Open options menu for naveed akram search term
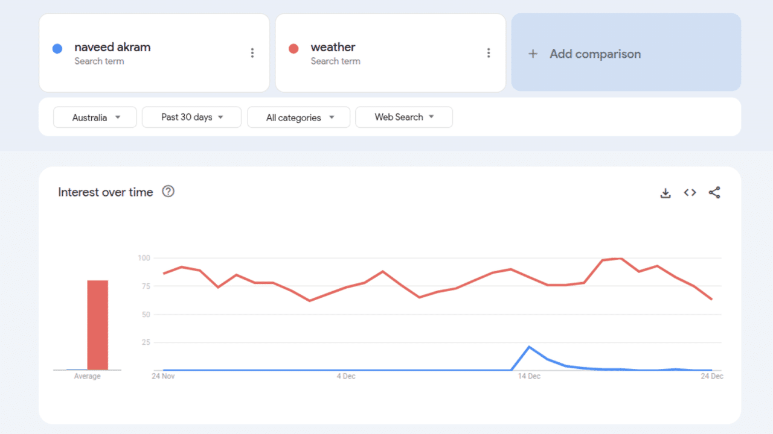Image resolution: width=773 pixels, height=434 pixels. [252, 52]
